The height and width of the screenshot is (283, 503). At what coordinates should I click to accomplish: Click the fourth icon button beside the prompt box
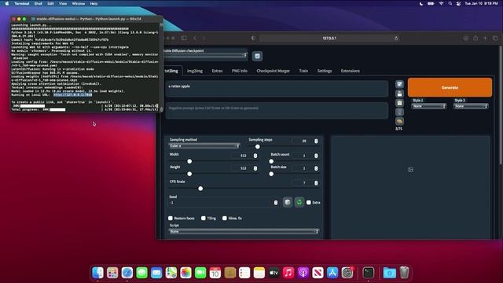[x=399, y=112]
